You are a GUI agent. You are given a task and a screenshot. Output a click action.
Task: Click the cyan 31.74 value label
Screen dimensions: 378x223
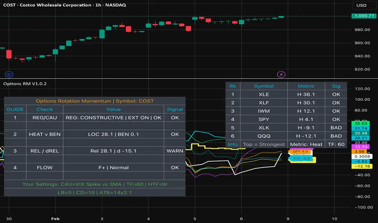pos(361,128)
